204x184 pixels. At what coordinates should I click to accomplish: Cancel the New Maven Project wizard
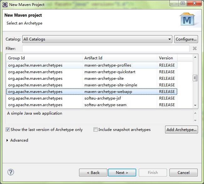(184, 173)
